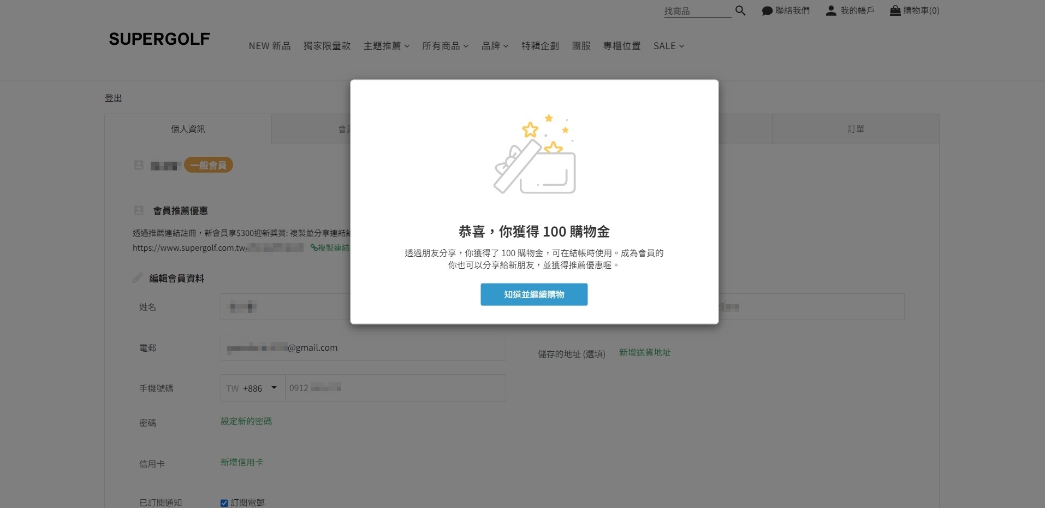Toggle the 訂閱電郵 checkbox
The width and height of the screenshot is (1045, 508).
[x=224, y=503]
